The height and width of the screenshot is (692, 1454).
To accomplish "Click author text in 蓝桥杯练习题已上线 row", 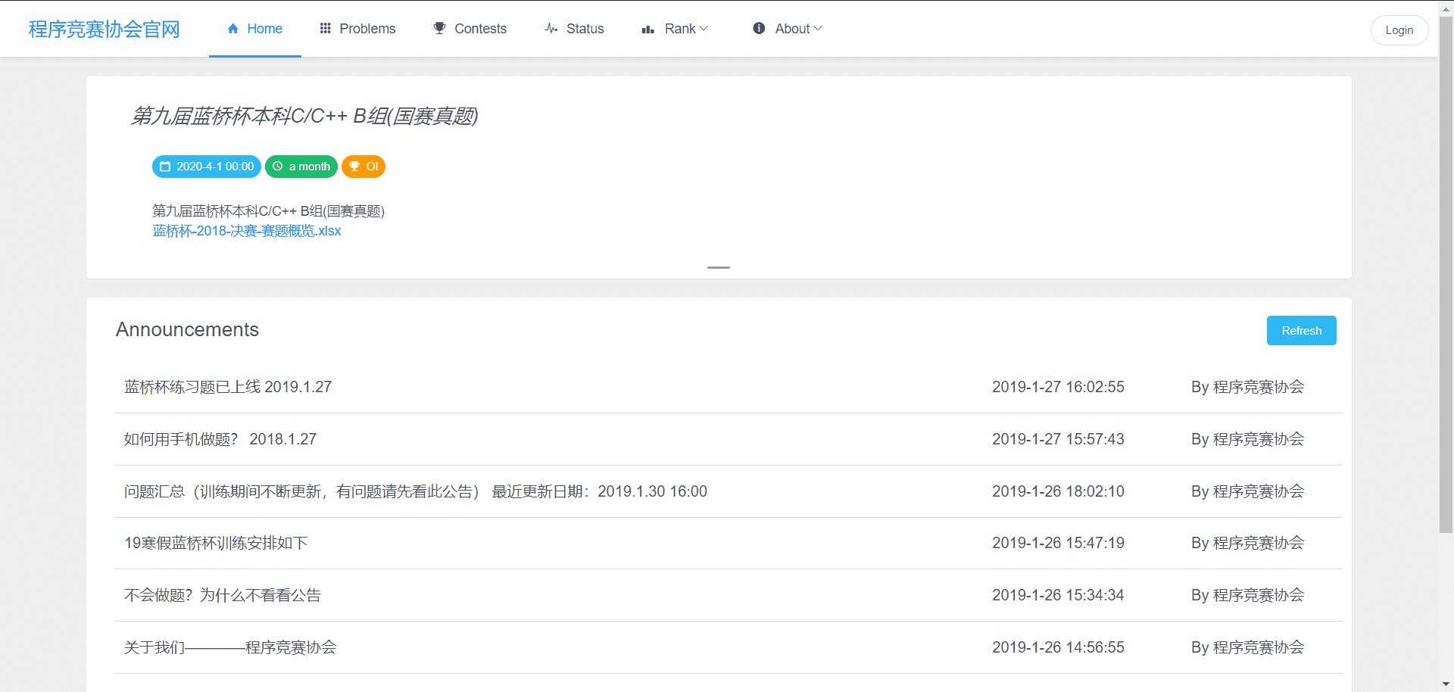I will [x=1247, y=387].
